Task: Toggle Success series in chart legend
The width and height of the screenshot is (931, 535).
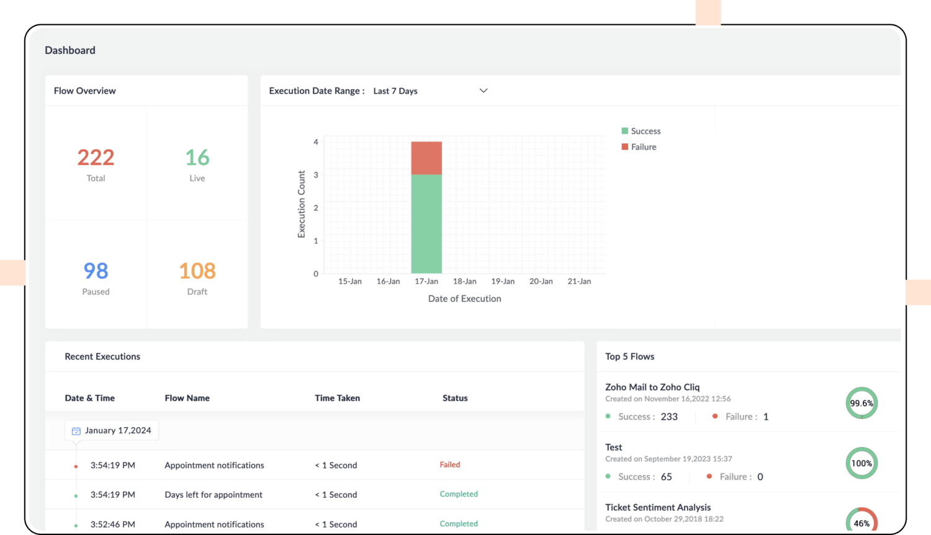Action: 641,131
